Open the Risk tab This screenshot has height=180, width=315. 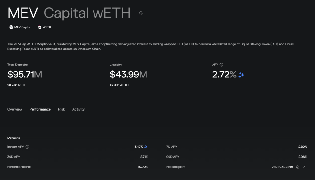62,109
